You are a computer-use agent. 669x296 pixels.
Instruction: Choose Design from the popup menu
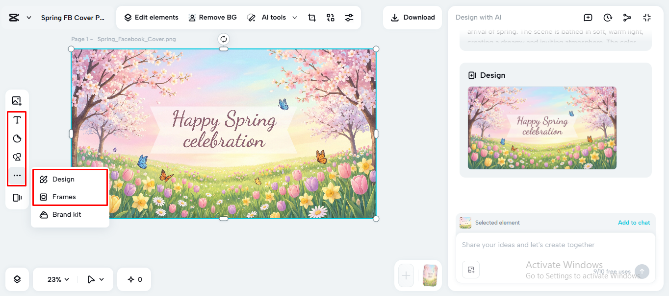[70, 179]
